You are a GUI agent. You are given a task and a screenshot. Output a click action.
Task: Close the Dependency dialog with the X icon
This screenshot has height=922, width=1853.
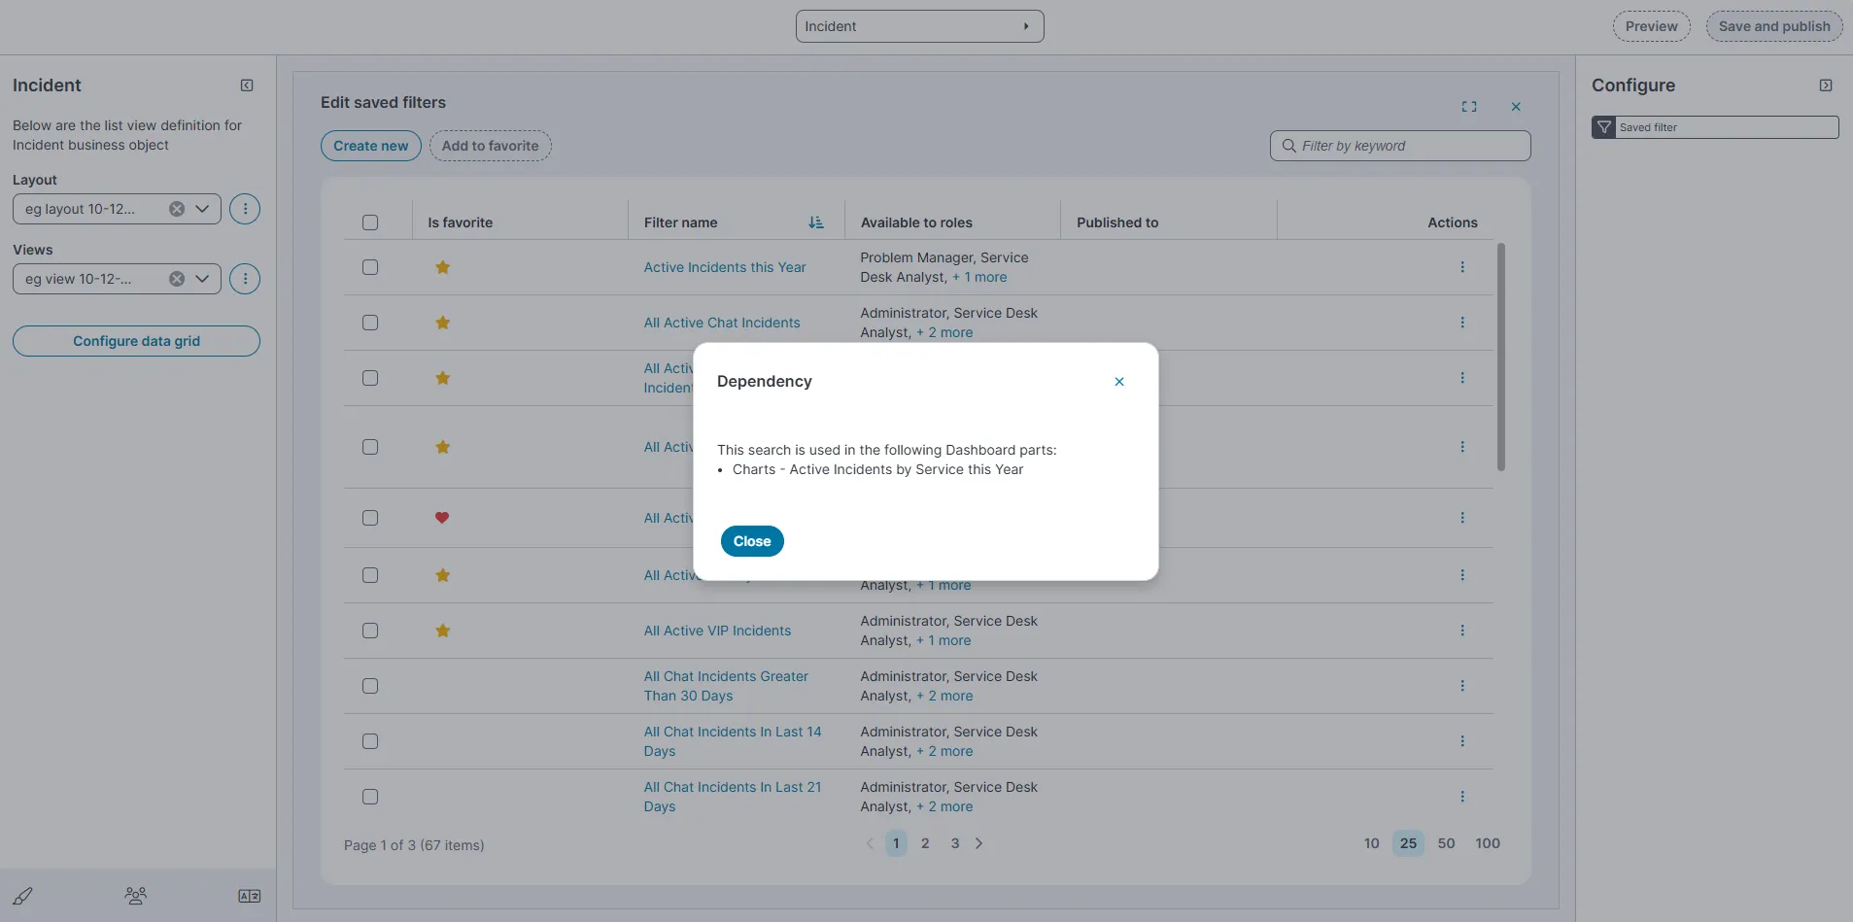click(1119, 382)
